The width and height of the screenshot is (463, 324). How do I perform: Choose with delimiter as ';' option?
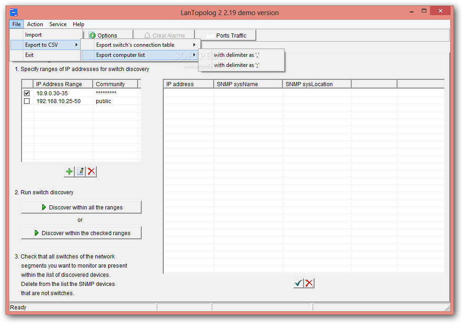[x=241, y=65]
